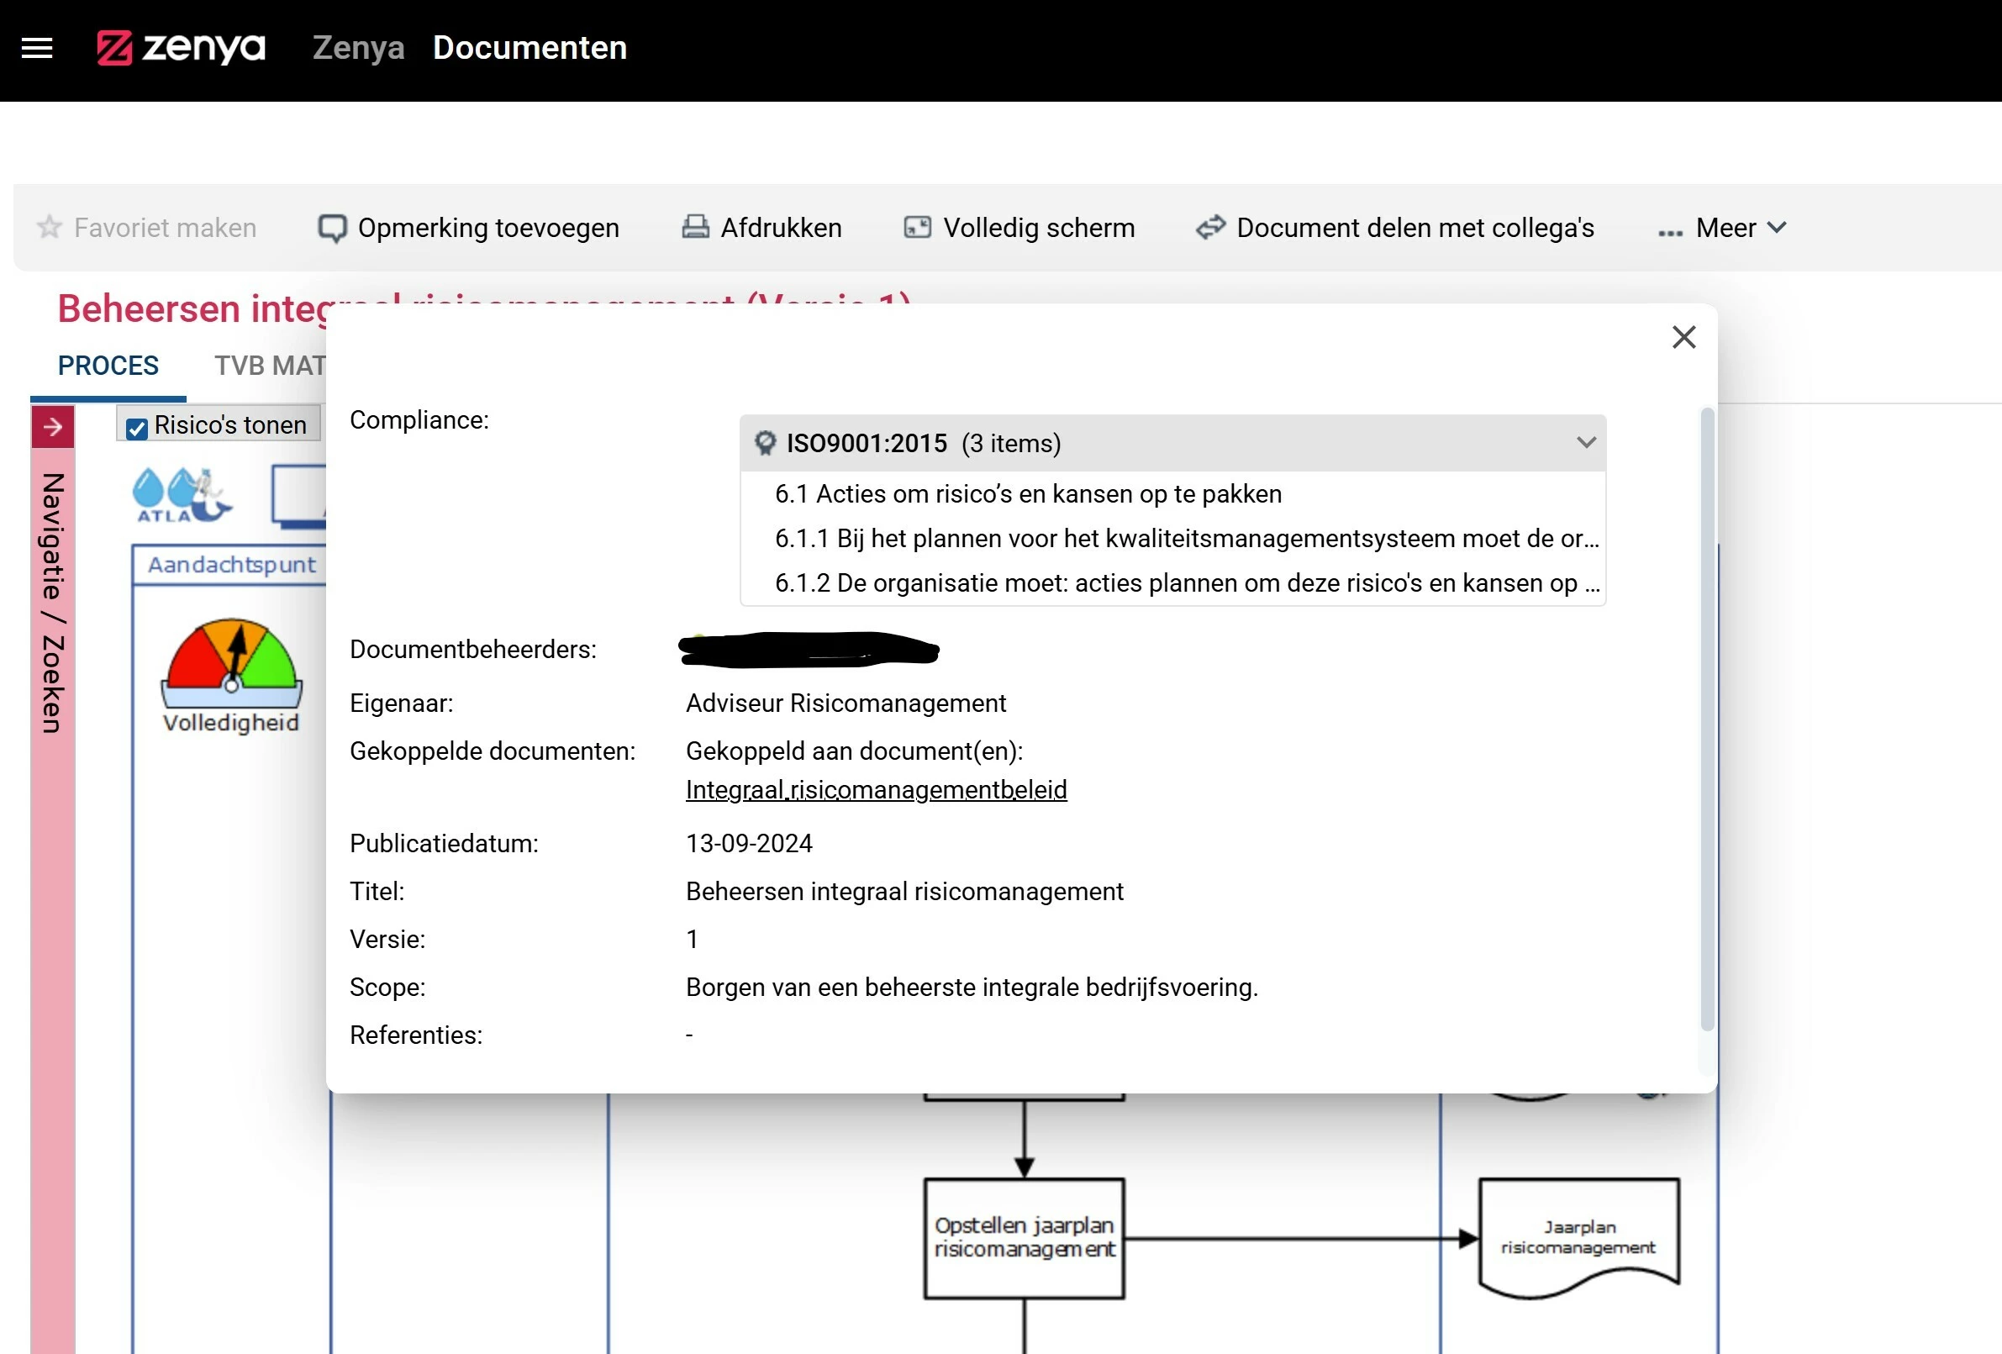Close the document properties popup
Image resolution: width=2002 pixels, height=1354 pixels.
pos(1683,337)
